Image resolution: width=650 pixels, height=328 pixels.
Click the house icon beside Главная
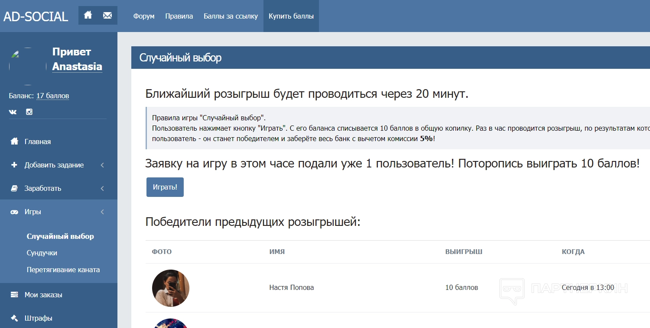point(14,141)
